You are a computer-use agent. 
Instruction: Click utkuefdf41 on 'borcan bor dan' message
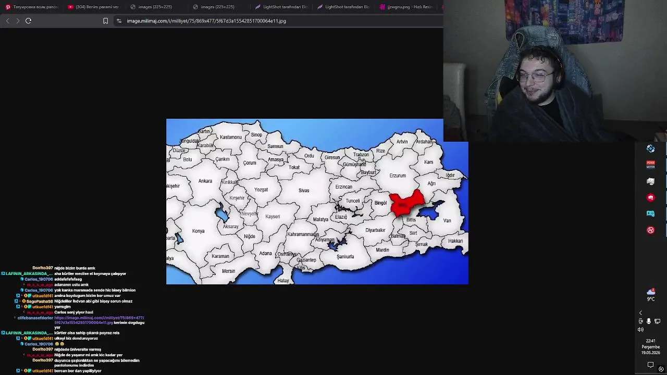pyautogui.click(x=43, y=371)
